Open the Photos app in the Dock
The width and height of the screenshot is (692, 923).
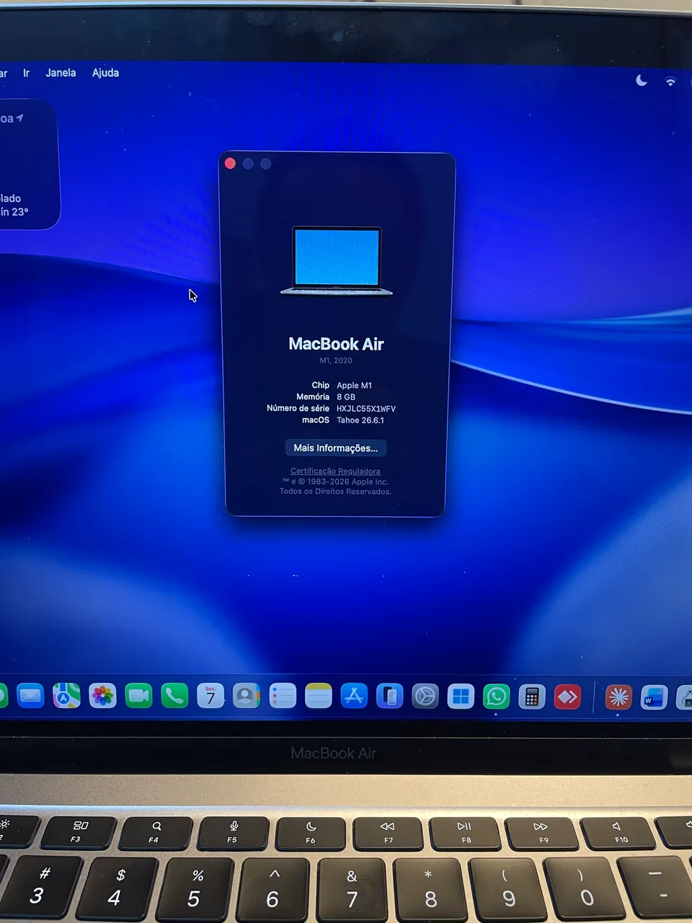(102, 696)
